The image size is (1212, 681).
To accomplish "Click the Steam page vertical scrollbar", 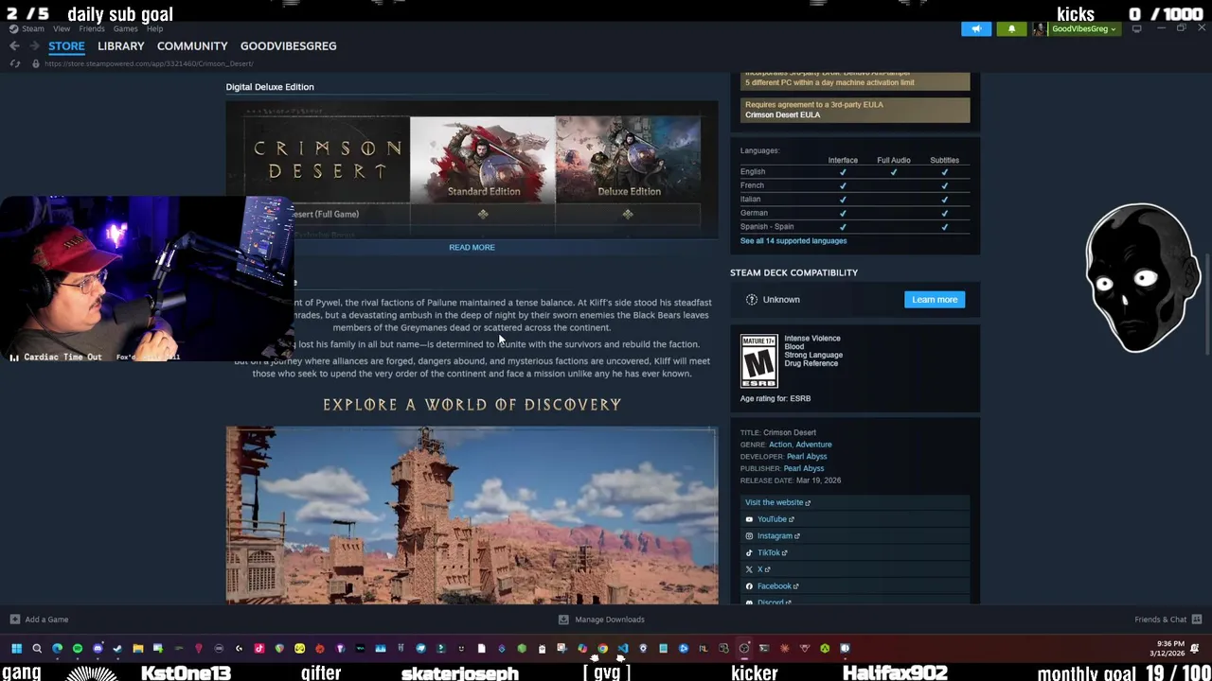I will (1206, 306).
